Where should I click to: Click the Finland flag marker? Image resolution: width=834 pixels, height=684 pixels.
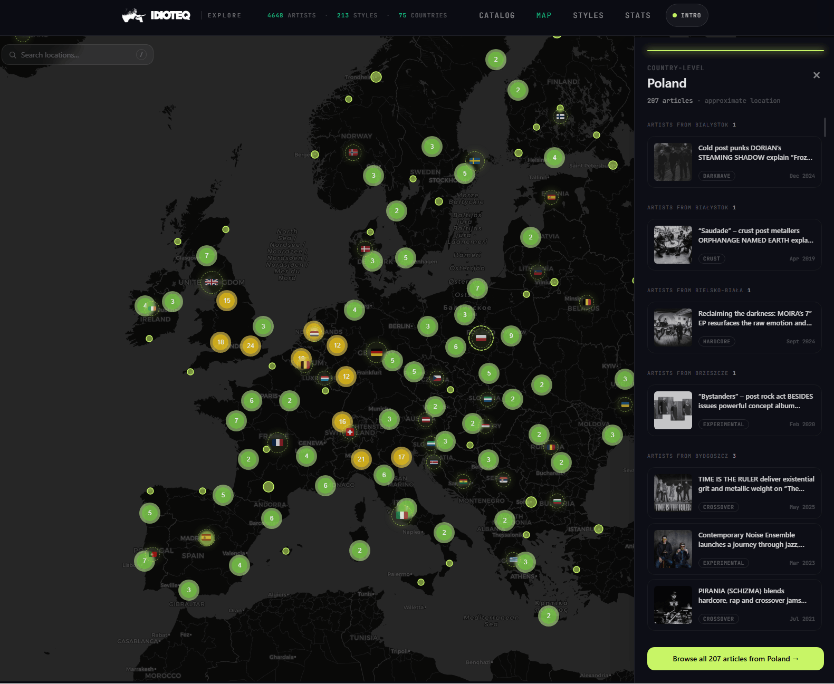[560, 116]
